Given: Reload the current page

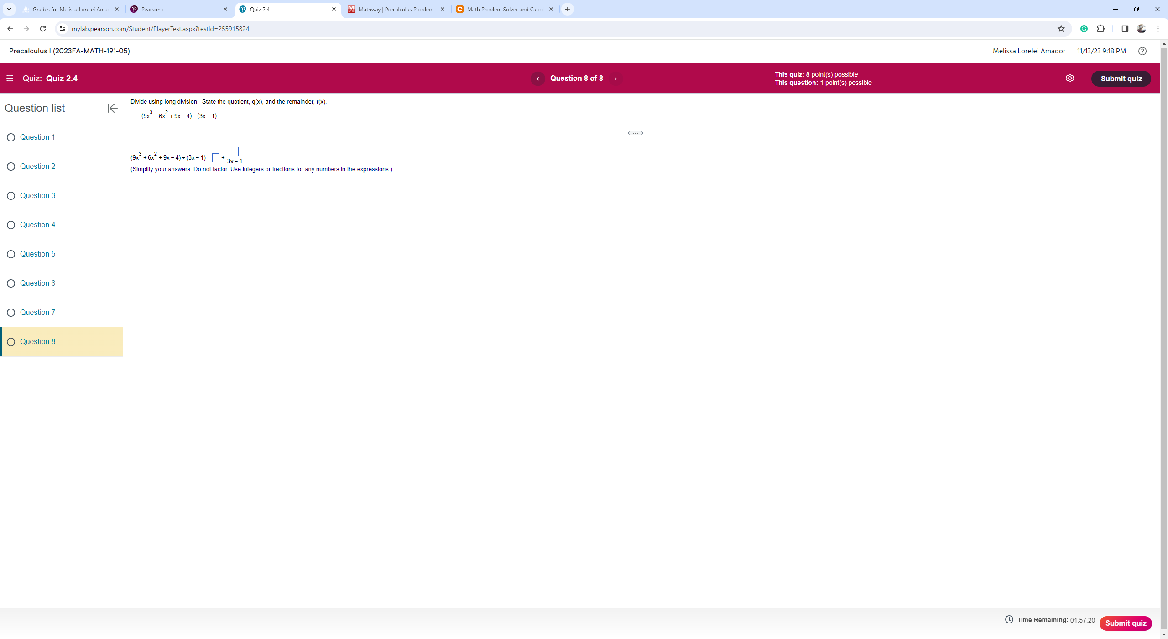Looking at the screenshot, I should [x=42, y=28].
